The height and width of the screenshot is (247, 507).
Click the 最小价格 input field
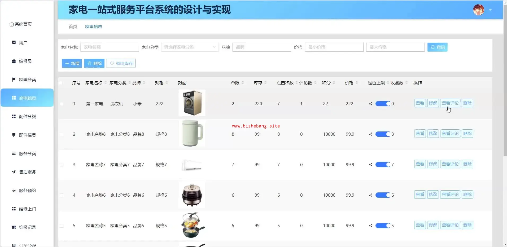334,47
